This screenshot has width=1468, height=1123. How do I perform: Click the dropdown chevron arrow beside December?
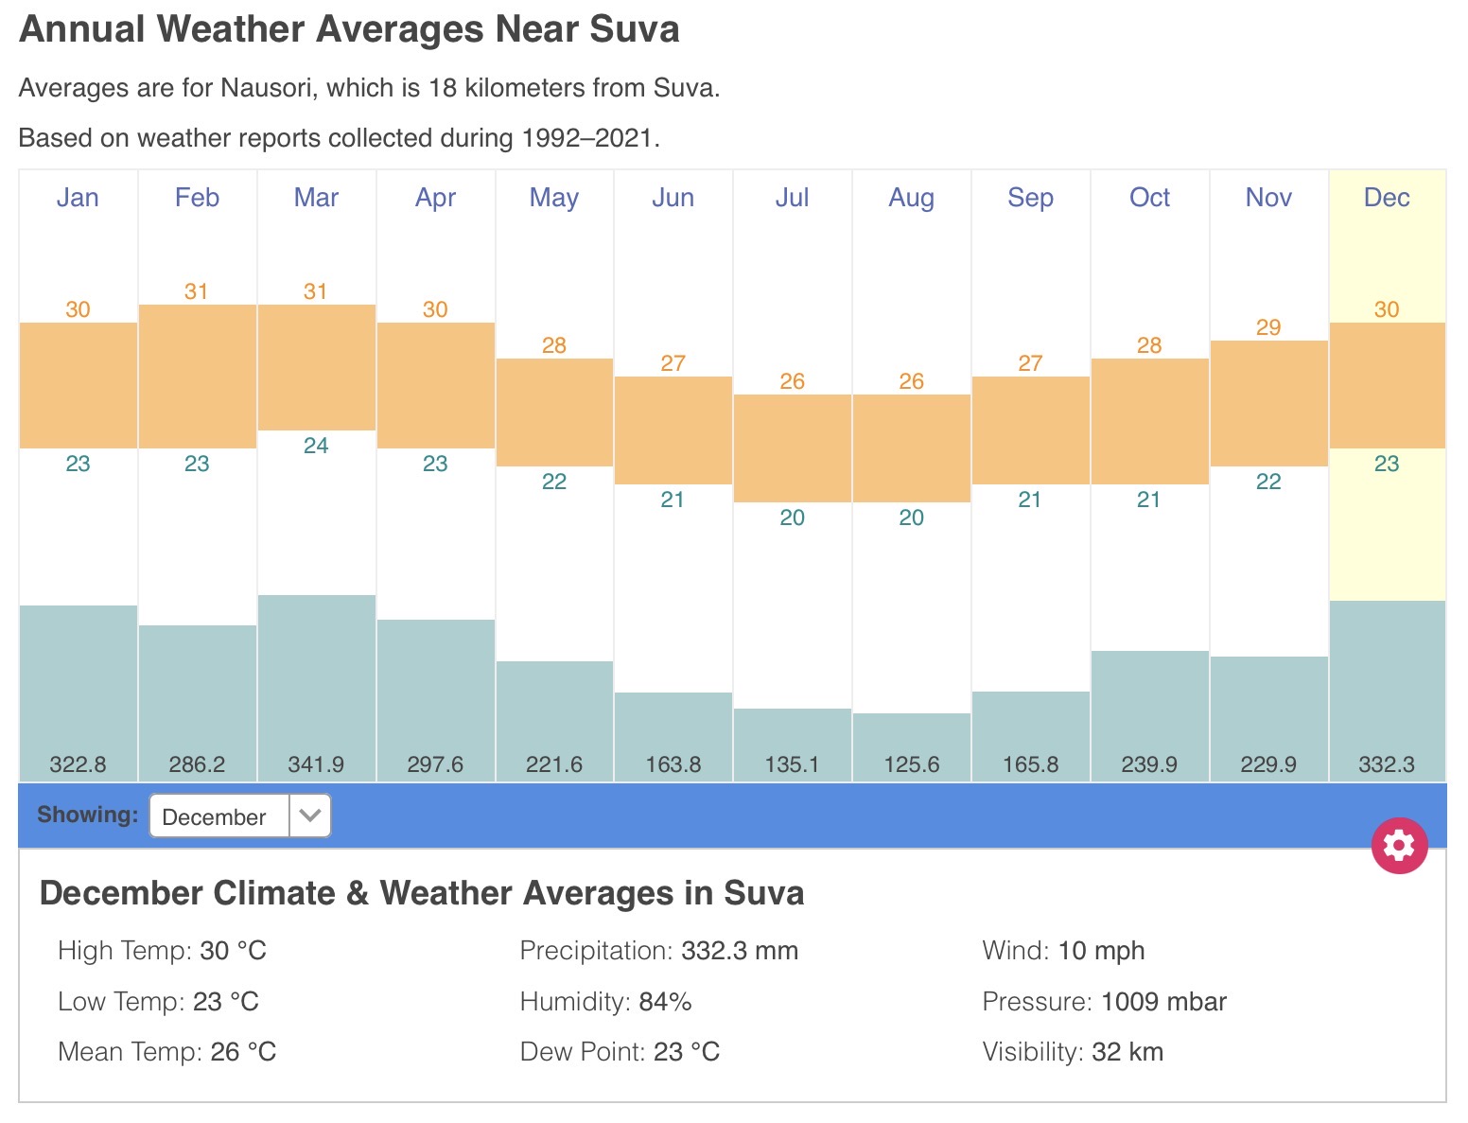pos(310,816)
